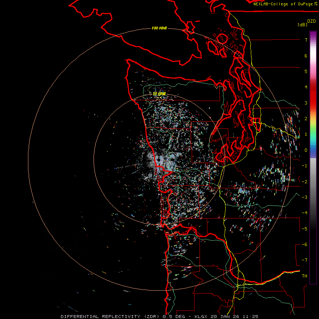Click the purple top of the color bar
Screen dimensions: 319x319
313,34
